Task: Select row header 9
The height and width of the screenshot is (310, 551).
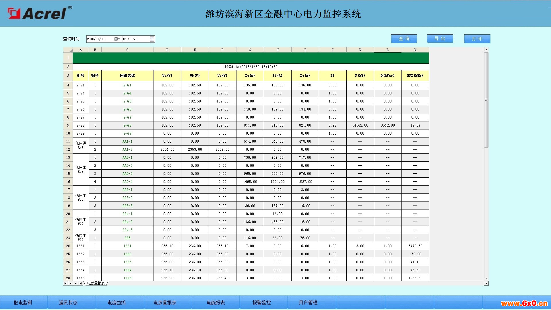Action: click(68, 125)
